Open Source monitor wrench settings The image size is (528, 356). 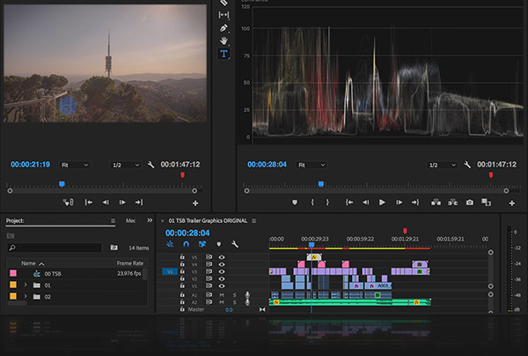(151, 165)
